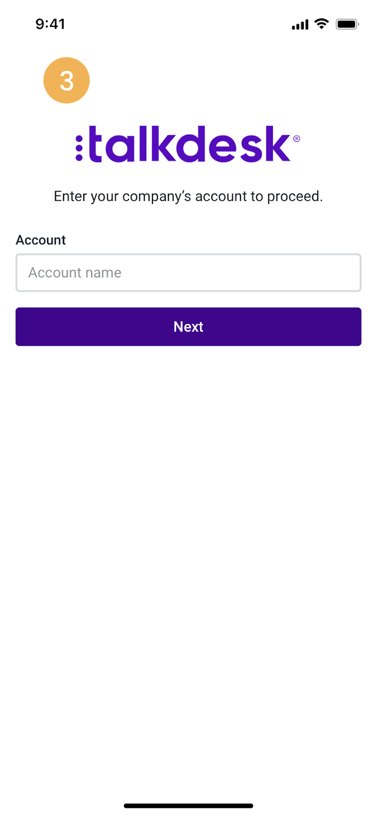The height and width of the screenshot is (816, 377).
Task: Tap the Wi-Fi status icon
Action: (x=321, y=23)
